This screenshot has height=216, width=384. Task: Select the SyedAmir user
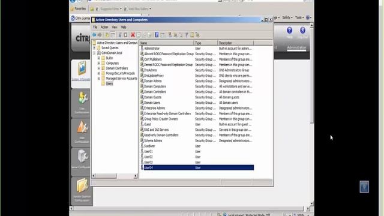tap(149, 146)
